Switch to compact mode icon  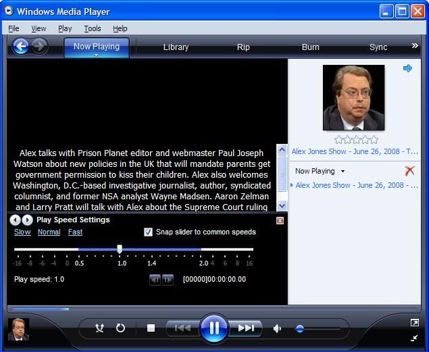[x=415, y=338]
